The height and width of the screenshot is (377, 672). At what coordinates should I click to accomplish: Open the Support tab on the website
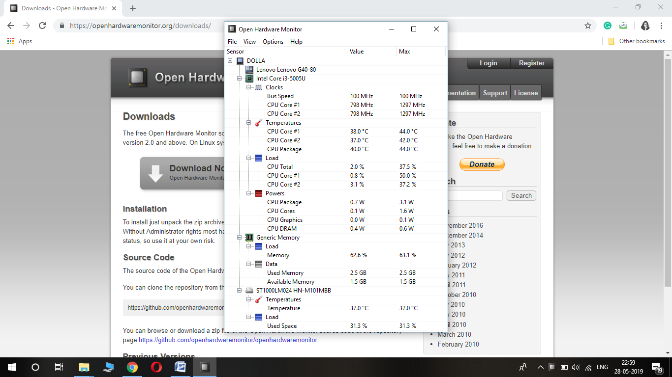(x=495, y=93)
